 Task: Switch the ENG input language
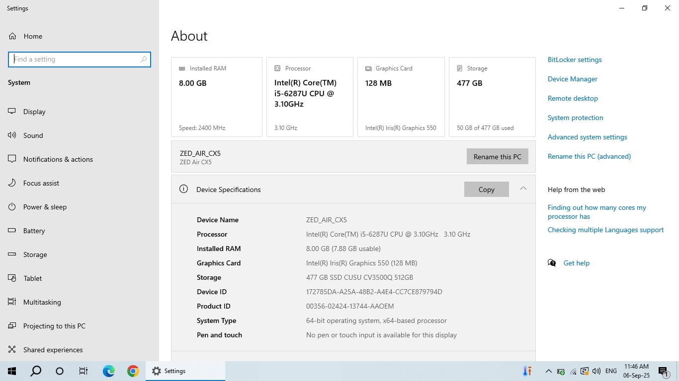tap(611, 371)
